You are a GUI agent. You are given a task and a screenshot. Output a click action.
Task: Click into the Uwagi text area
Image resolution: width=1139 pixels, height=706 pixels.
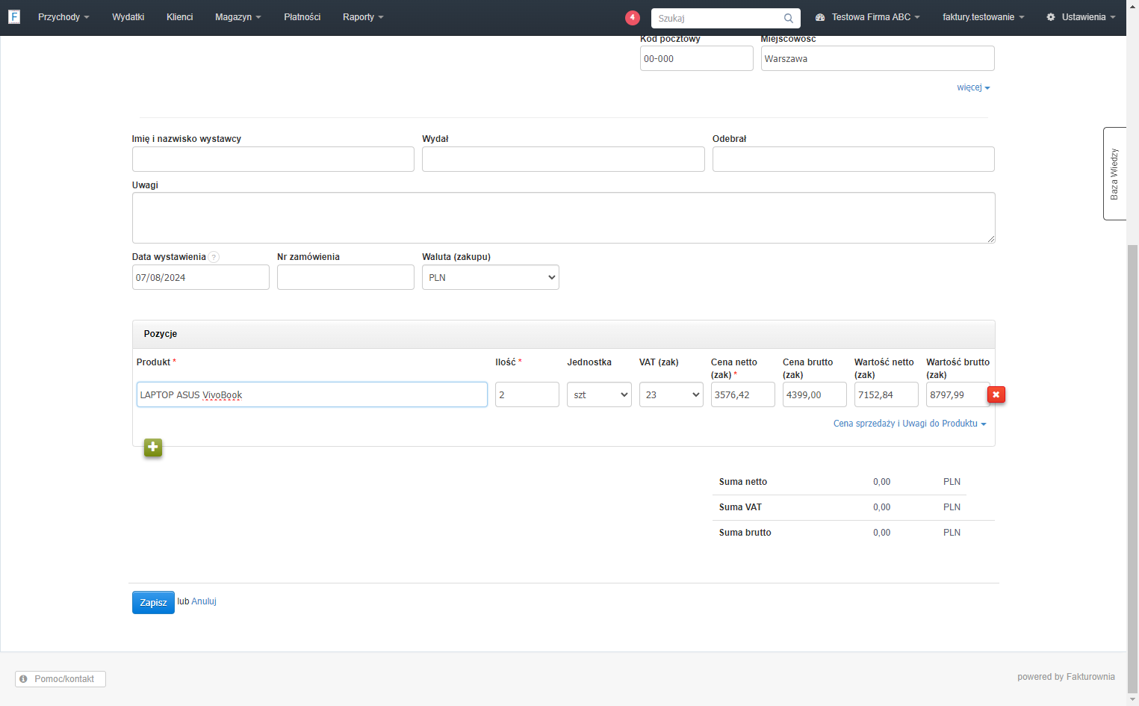click(x=563, y=217)
